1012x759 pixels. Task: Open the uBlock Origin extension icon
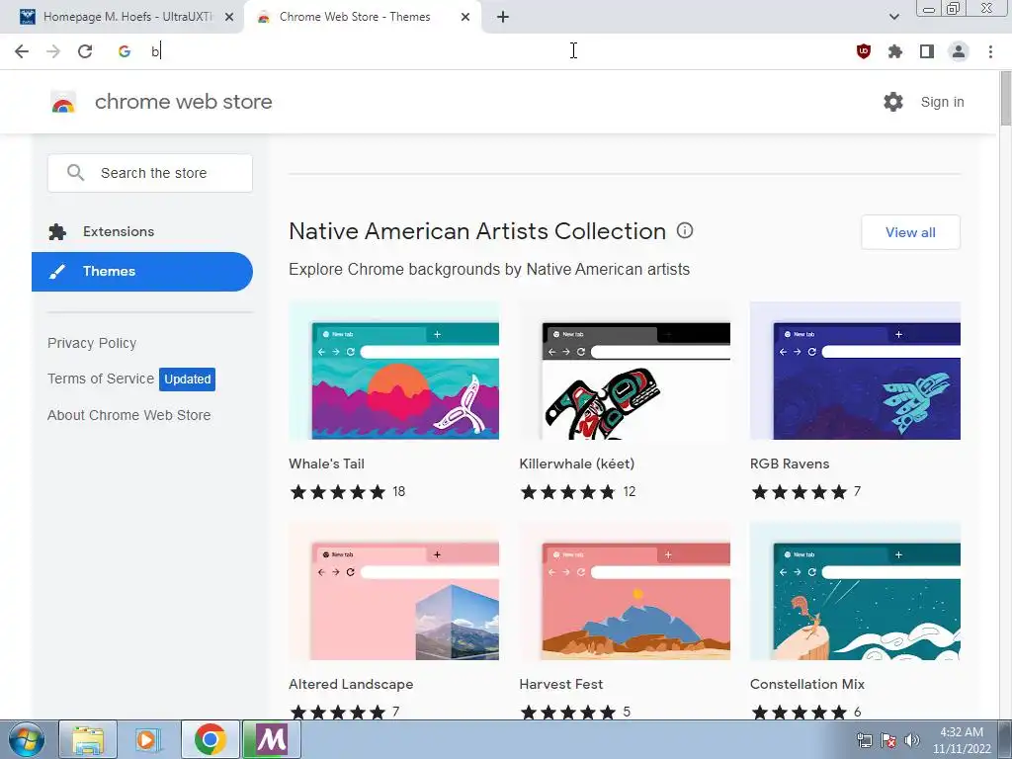pyautogui.click(x=863, y=51)
